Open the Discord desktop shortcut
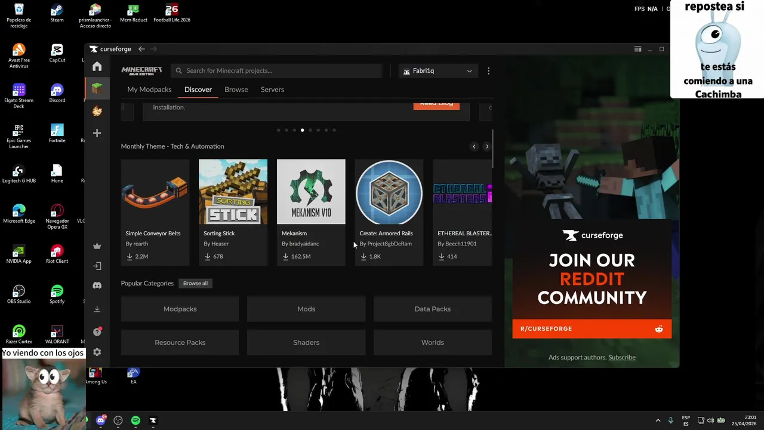Image resolution: width=764 pixels, height=430 pixels. 57,93
